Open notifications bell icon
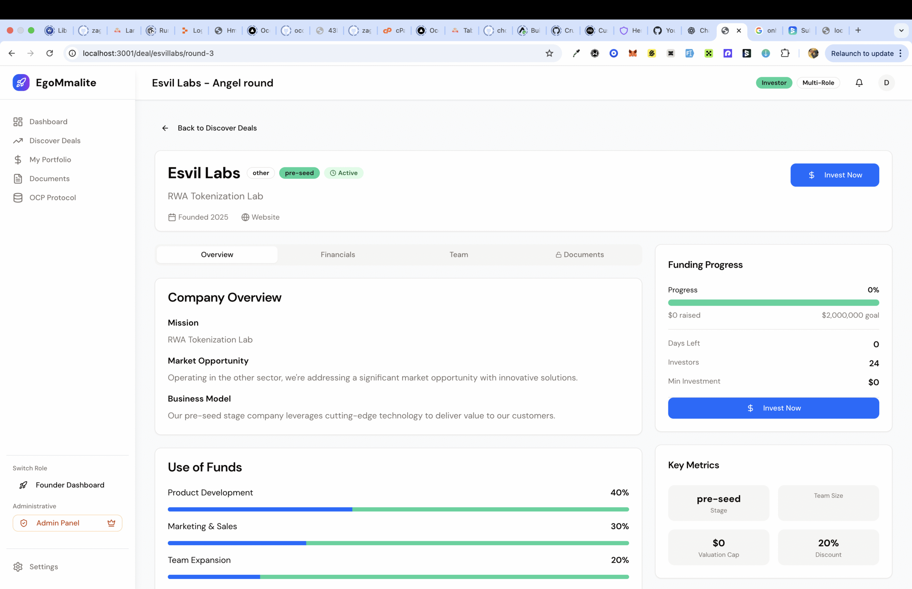This screenshot has width=912, height=589. pos(859,83)
